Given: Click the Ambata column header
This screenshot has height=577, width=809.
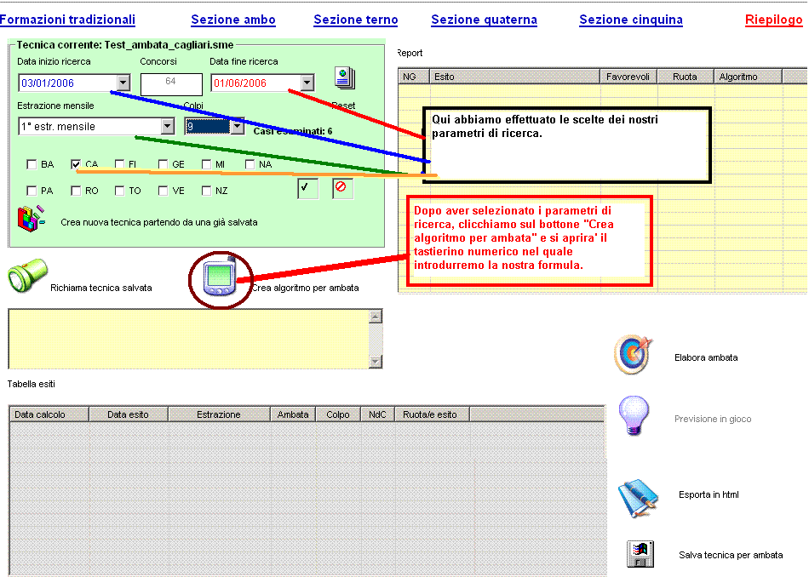Looking at the screenshot, I should tap(293, 414).
